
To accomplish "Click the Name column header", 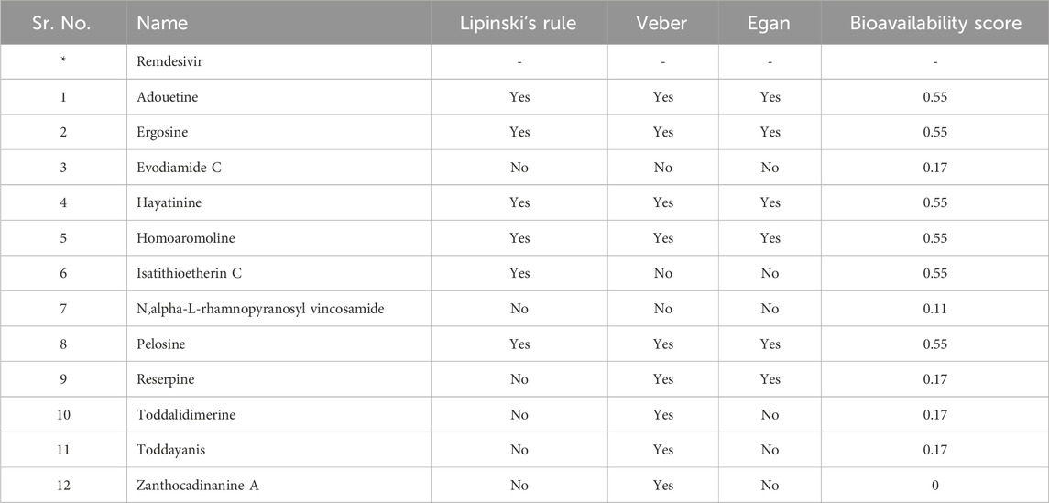I will tap(162, 23).
